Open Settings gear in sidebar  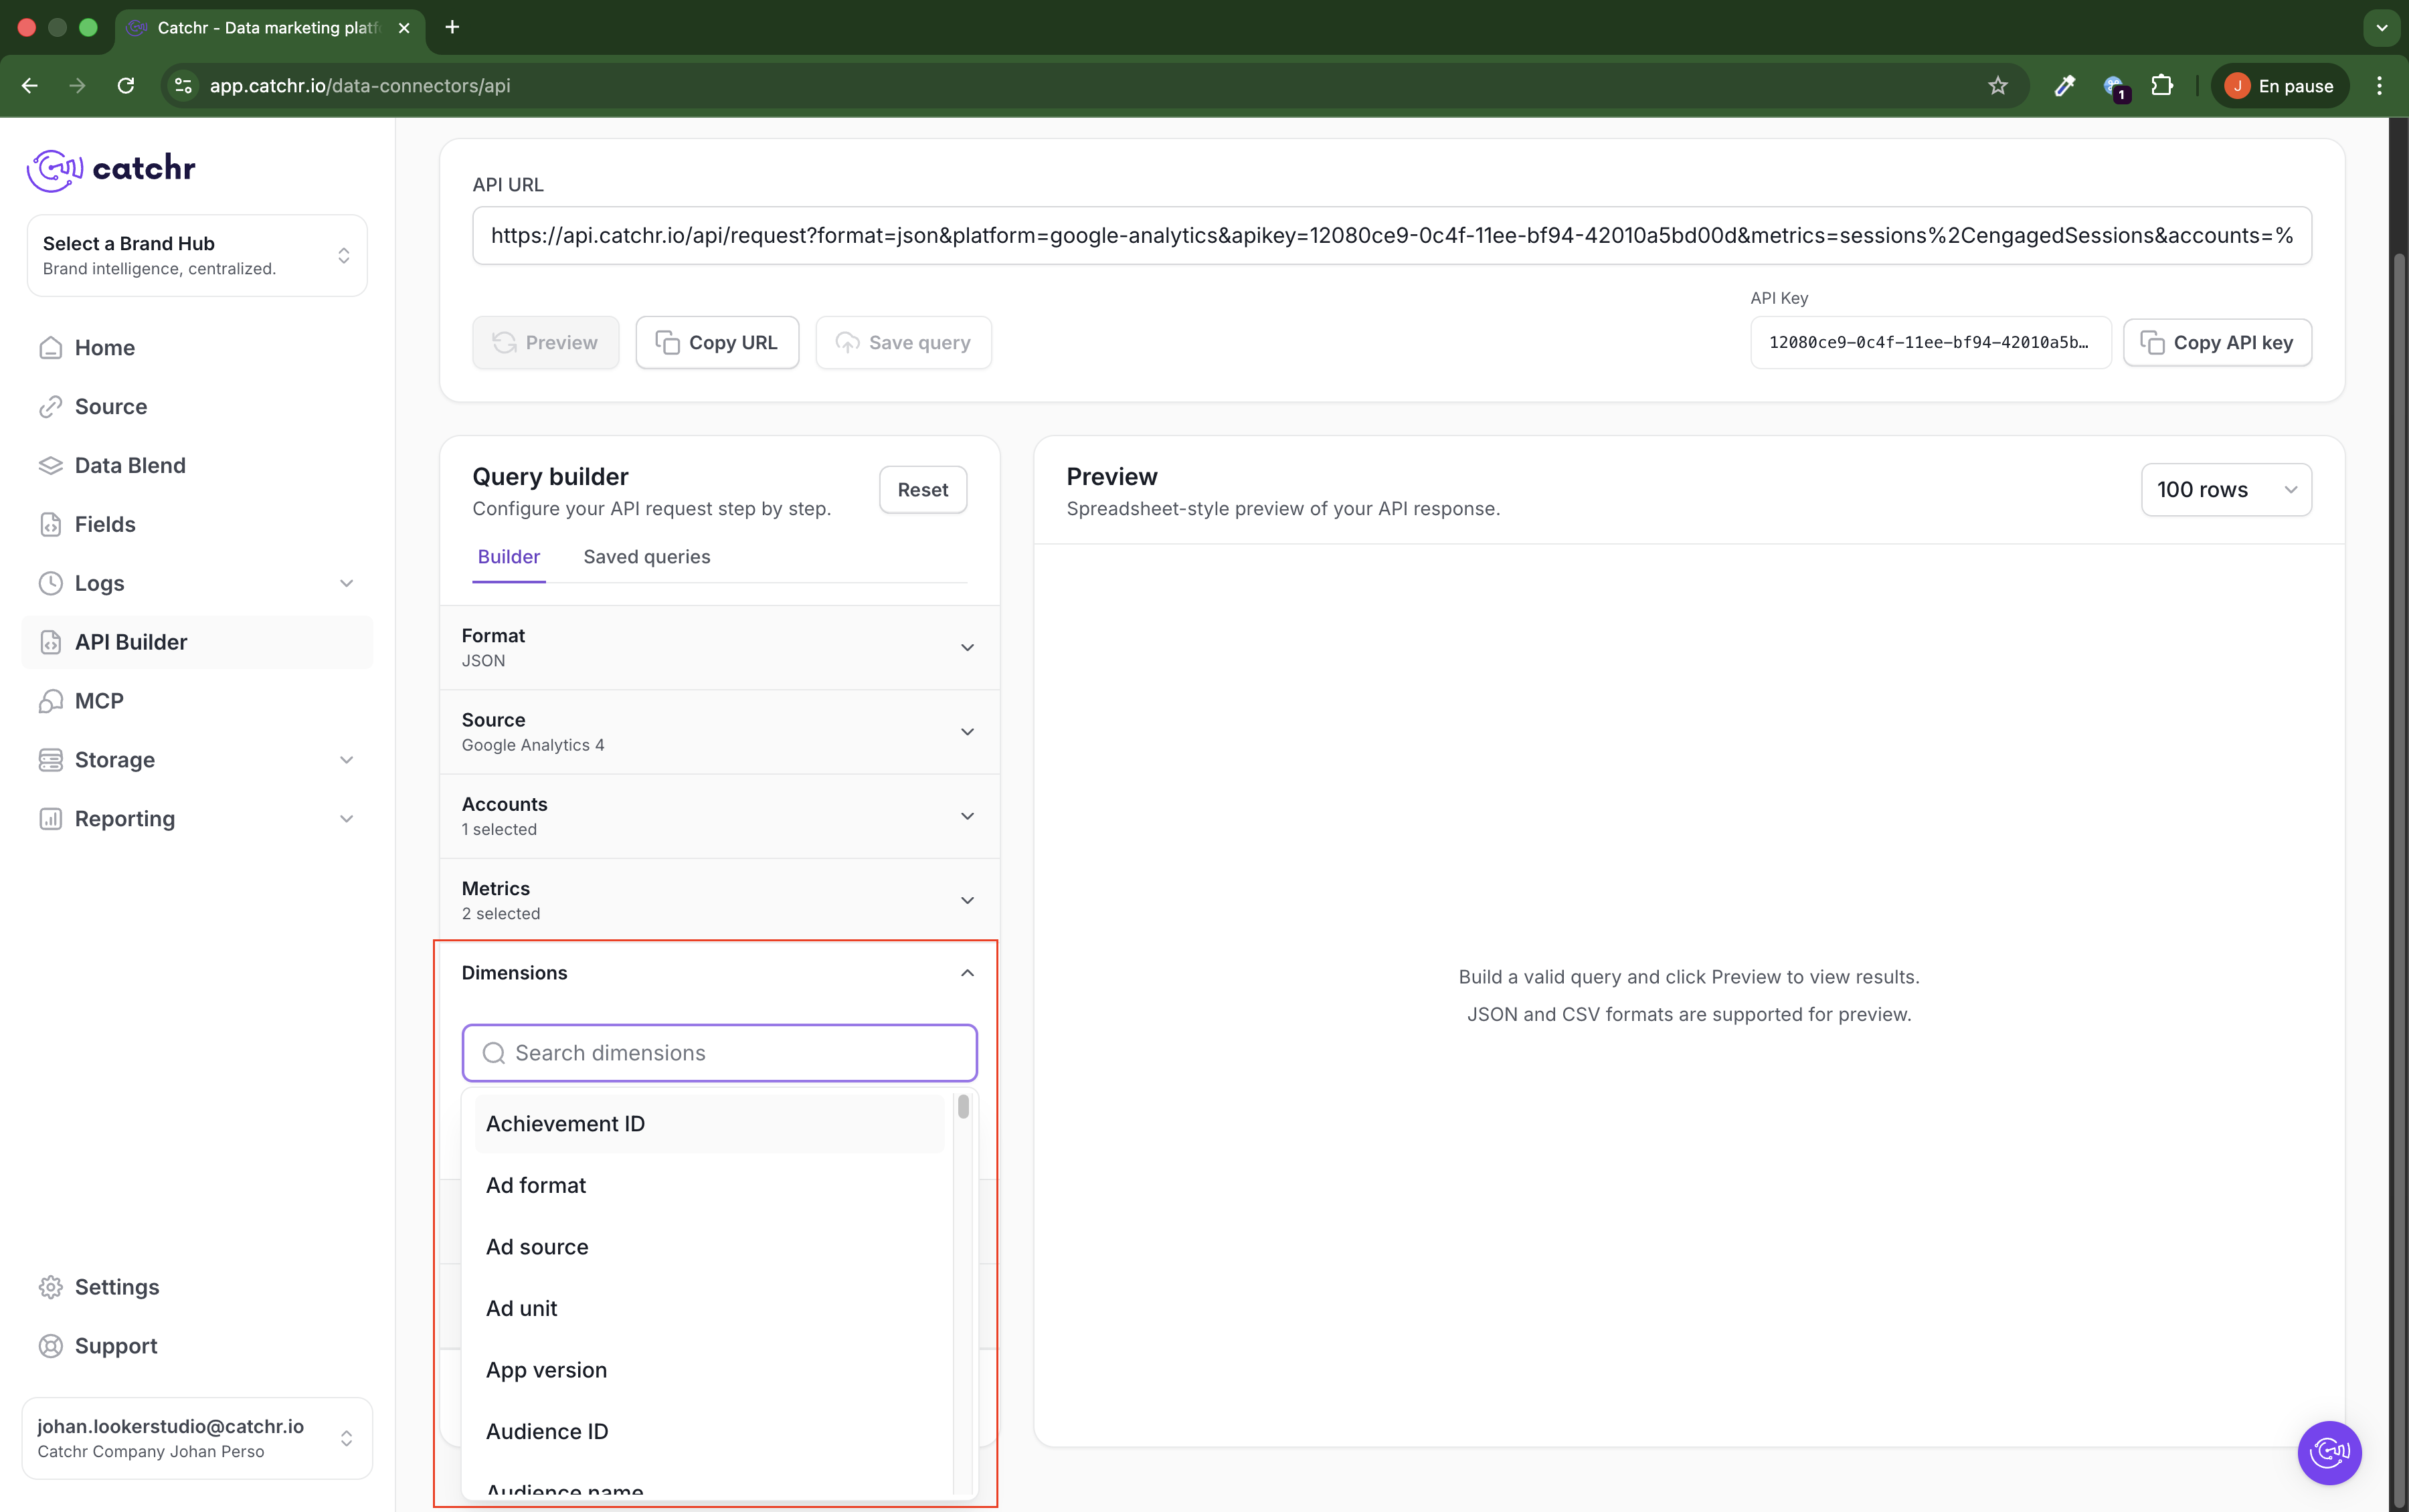[x=50, y=1287]
